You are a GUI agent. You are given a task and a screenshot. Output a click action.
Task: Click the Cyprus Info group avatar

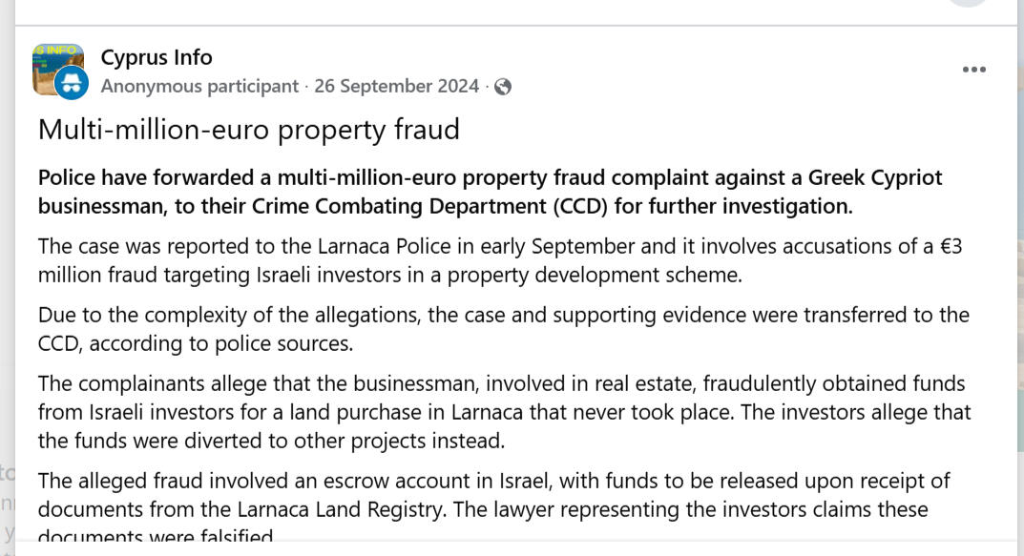tap(55, 65)
